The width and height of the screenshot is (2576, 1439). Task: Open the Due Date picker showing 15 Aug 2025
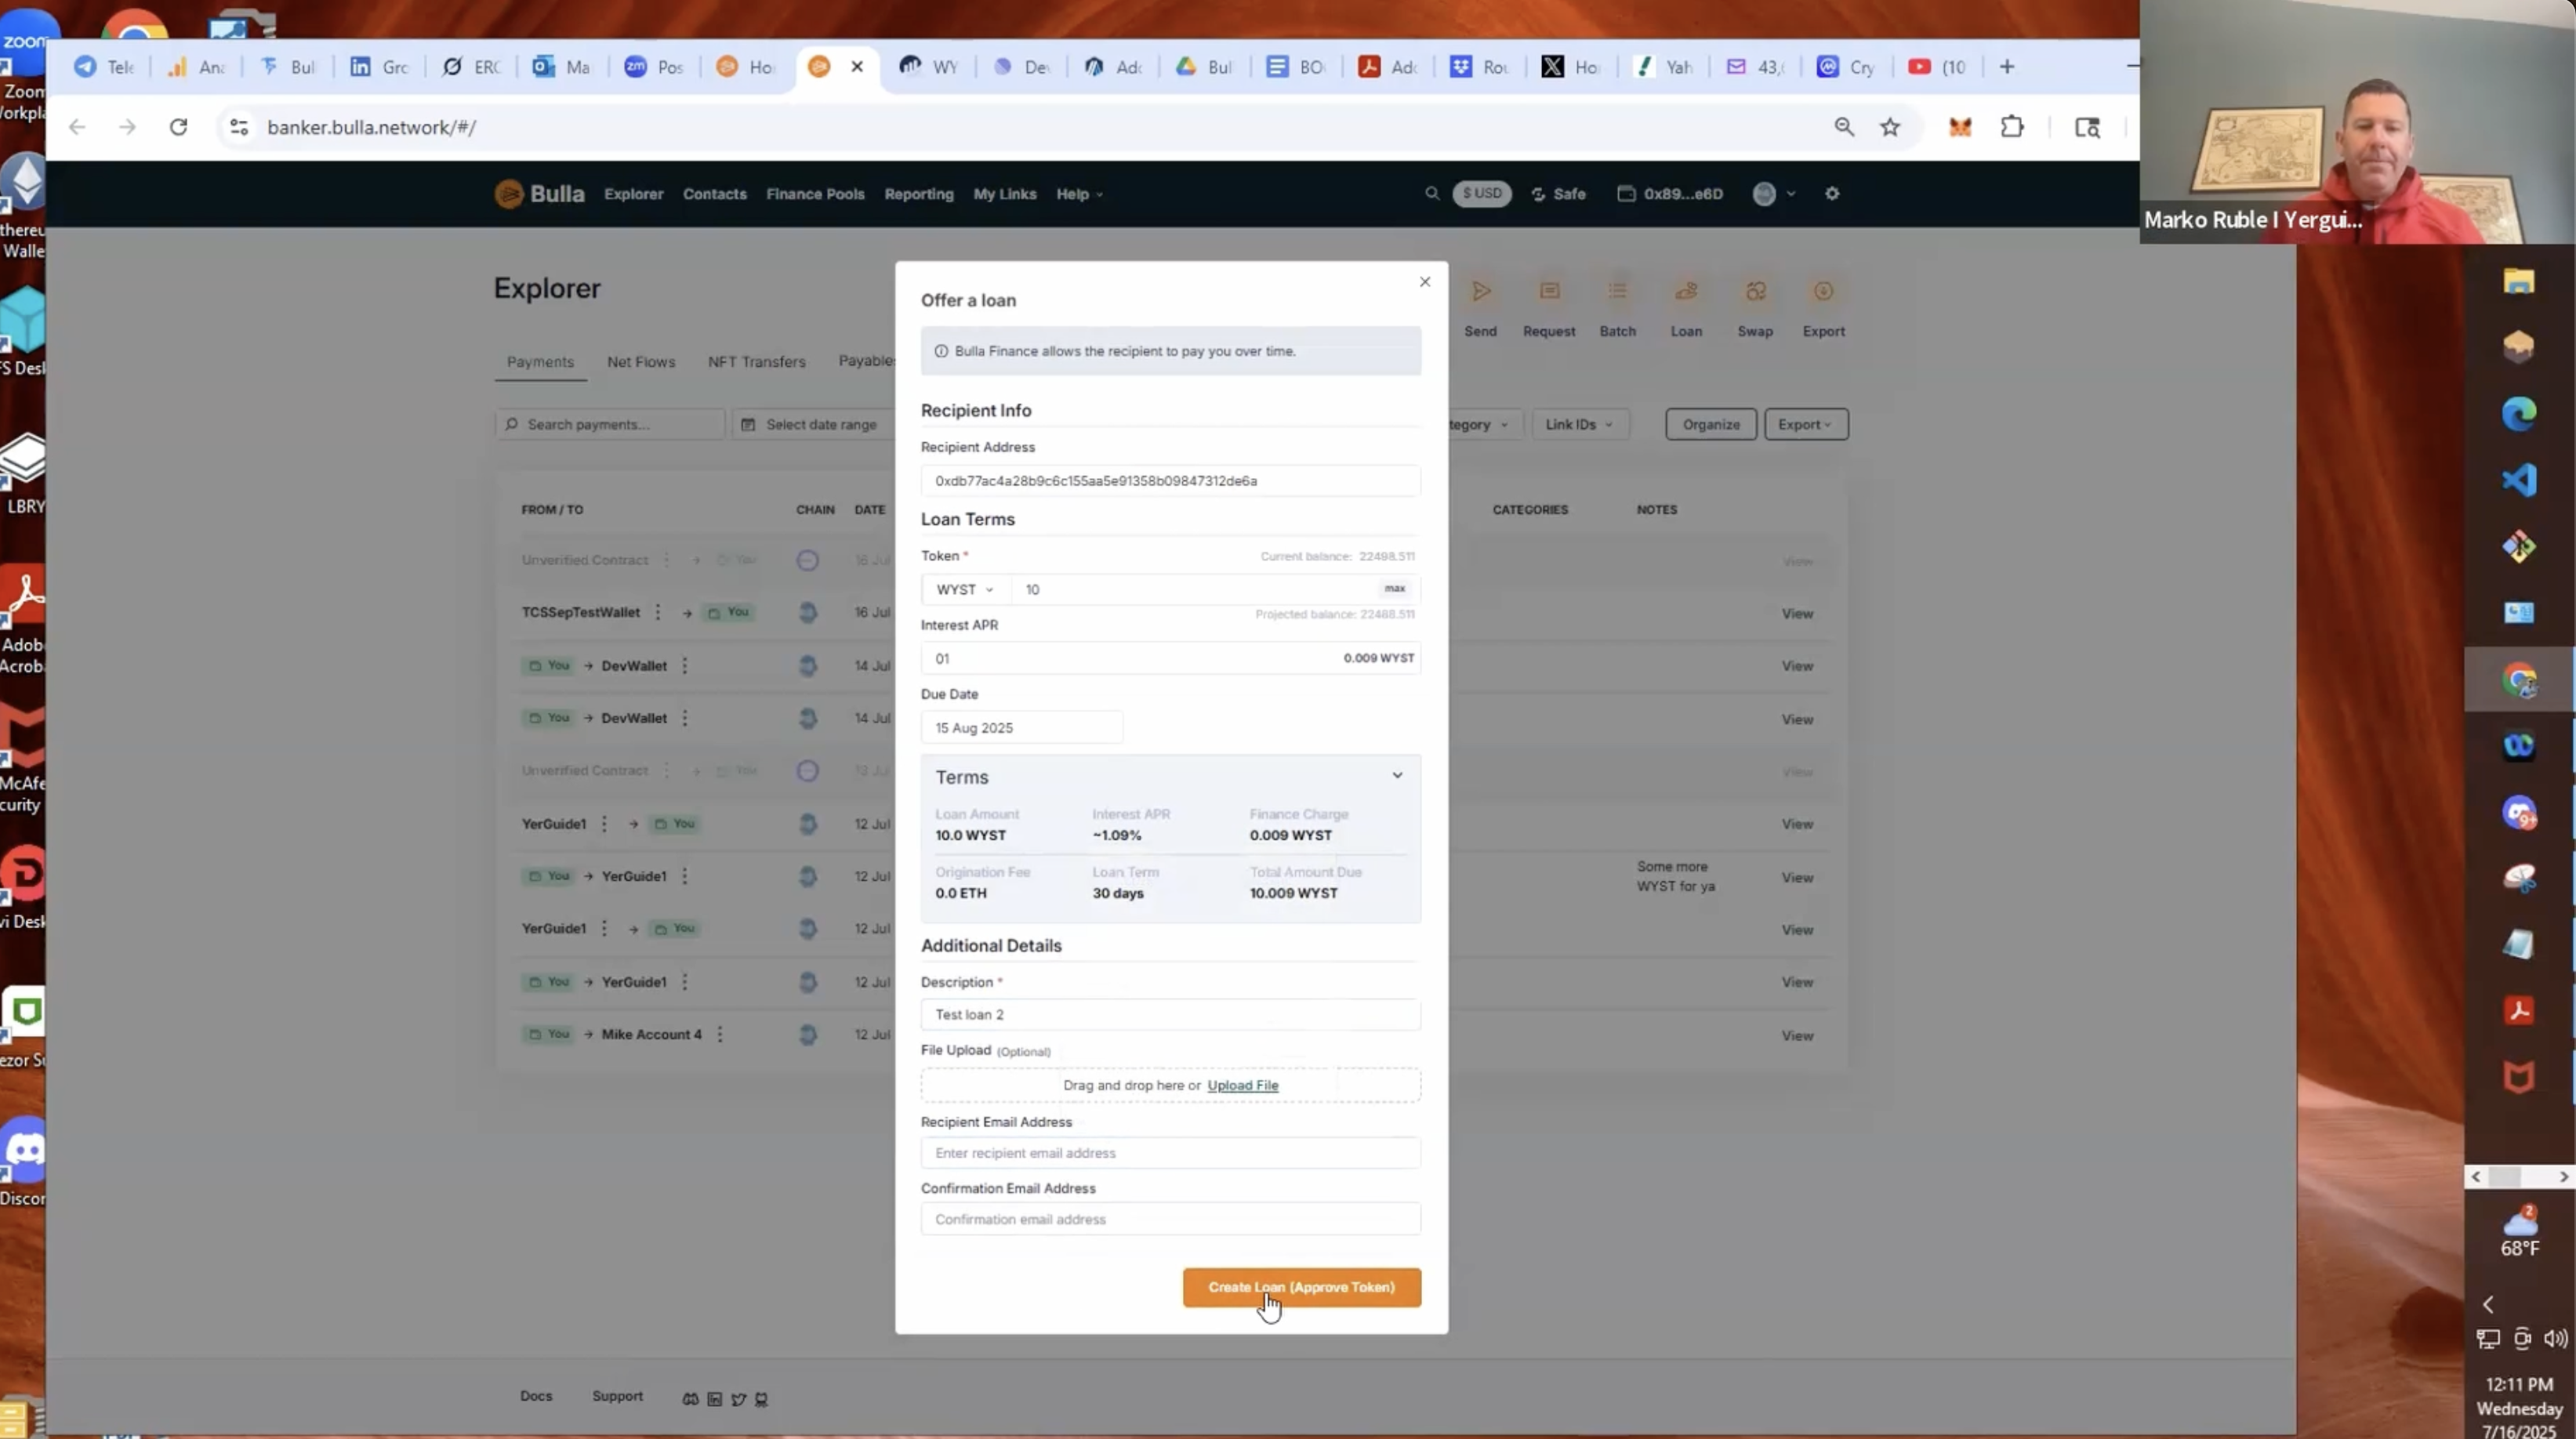(1022, 727)
